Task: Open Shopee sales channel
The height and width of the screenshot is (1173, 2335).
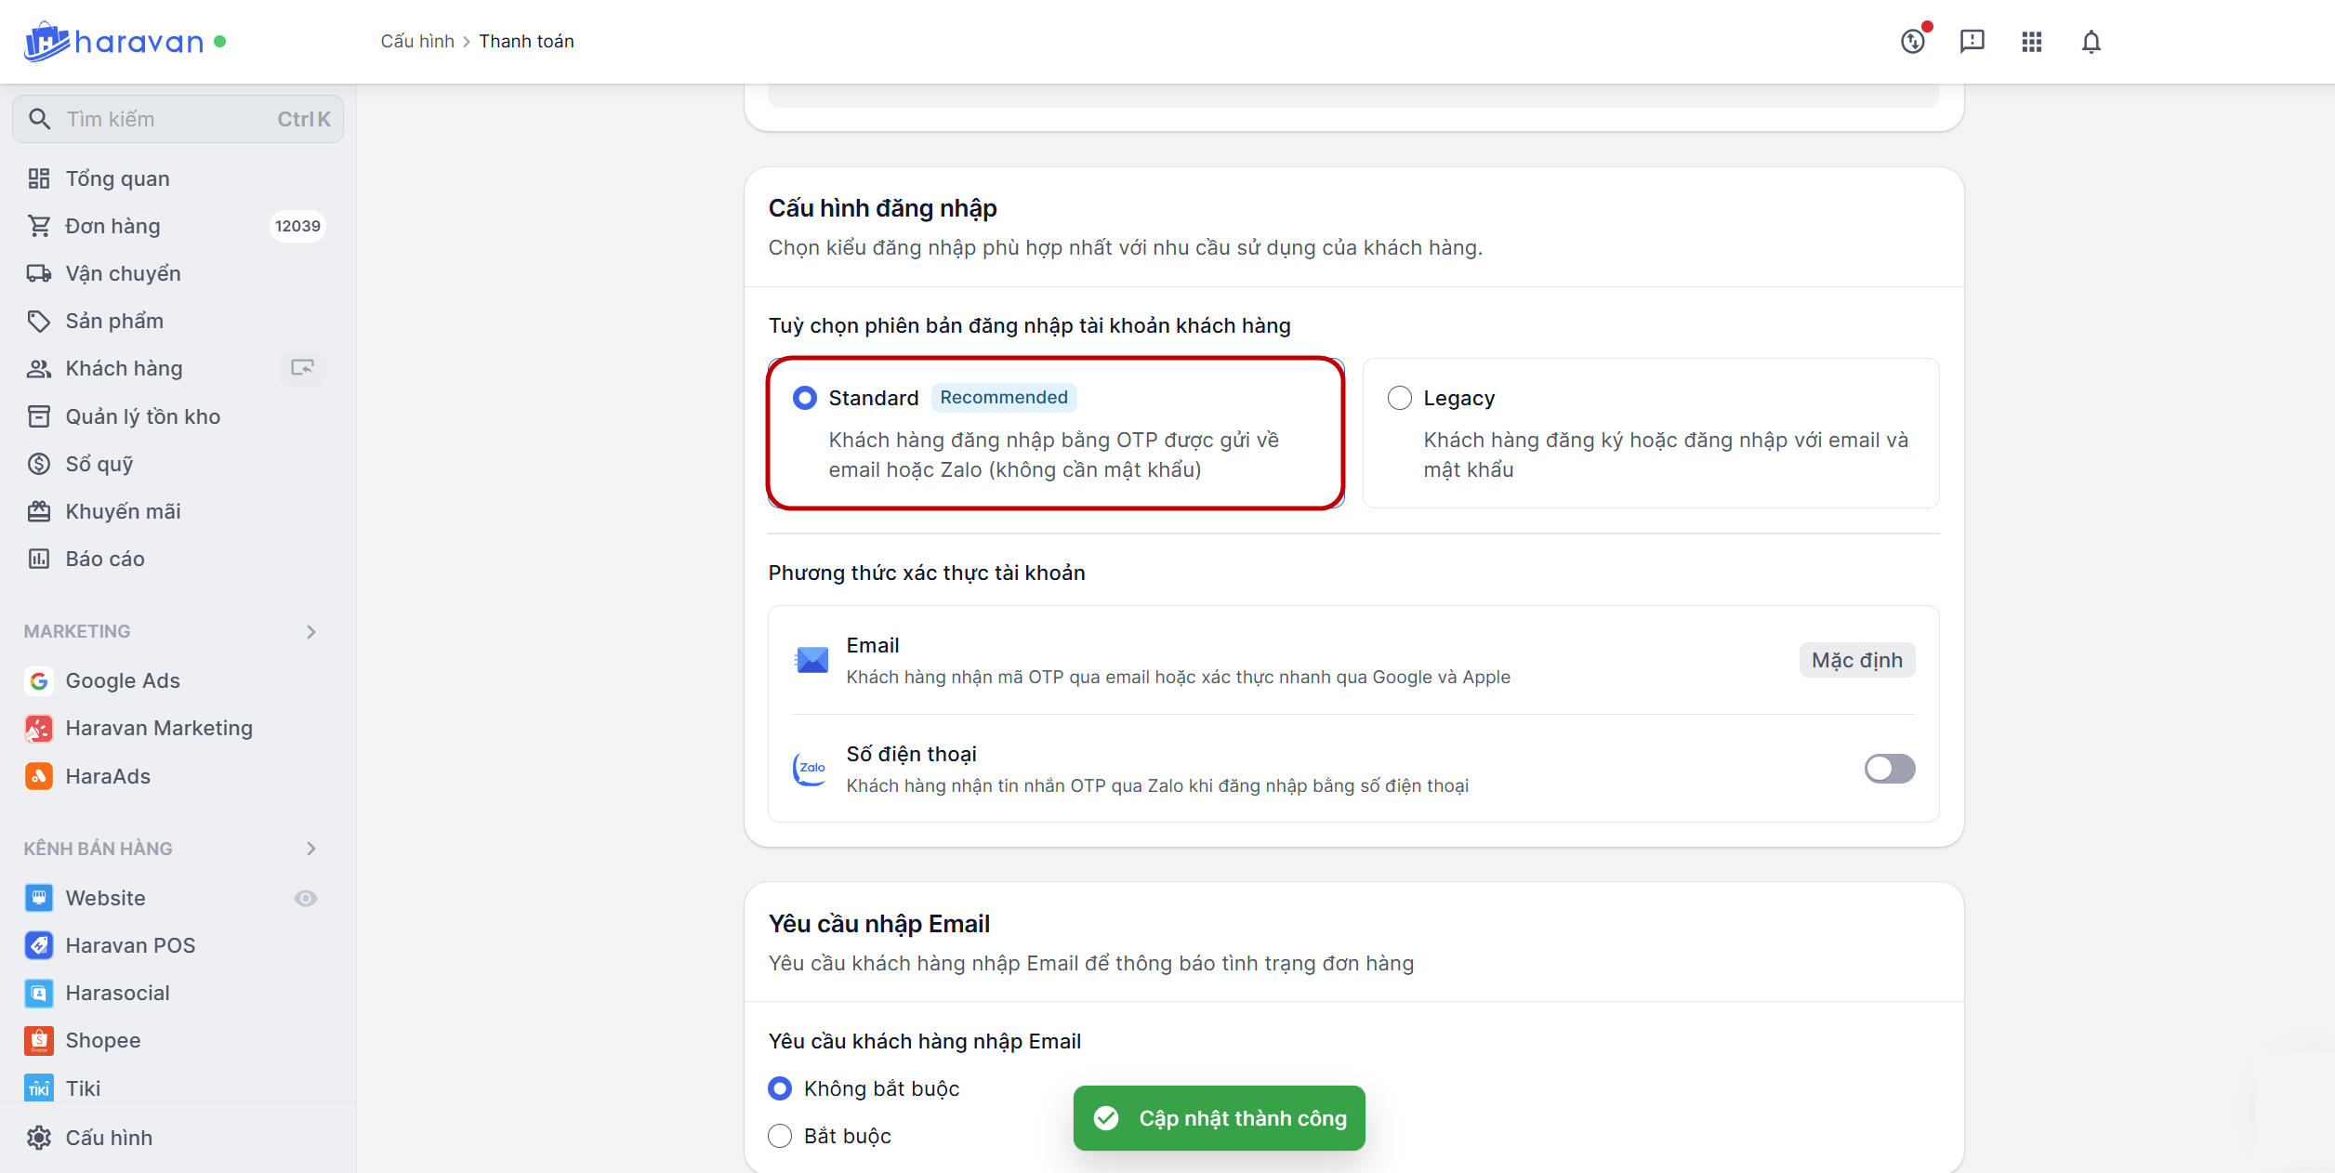Action: click(x=102, y=1040)
